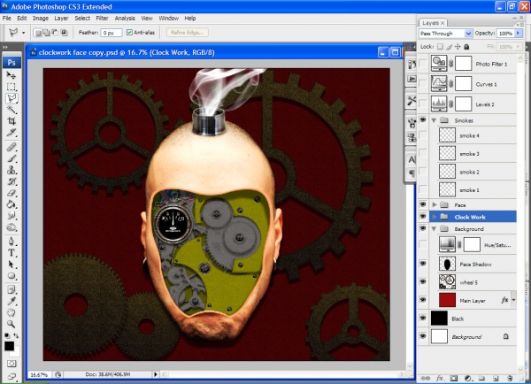This screenshot has height=384, width=531.
Task: Open the Layer menu
Action: tap(61, 19)
